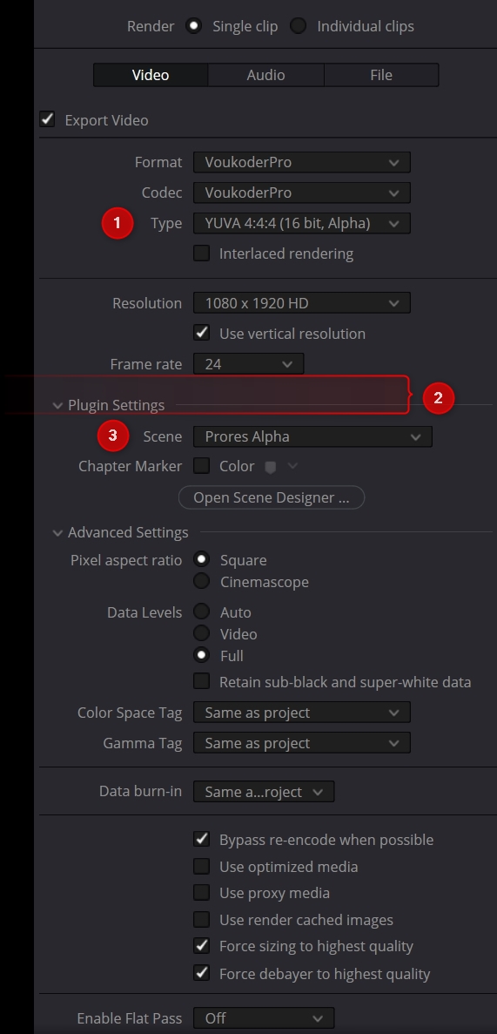This screenshot has height=1034, width=497.
Task: Switch to the File tab
Action: [381, 75]
